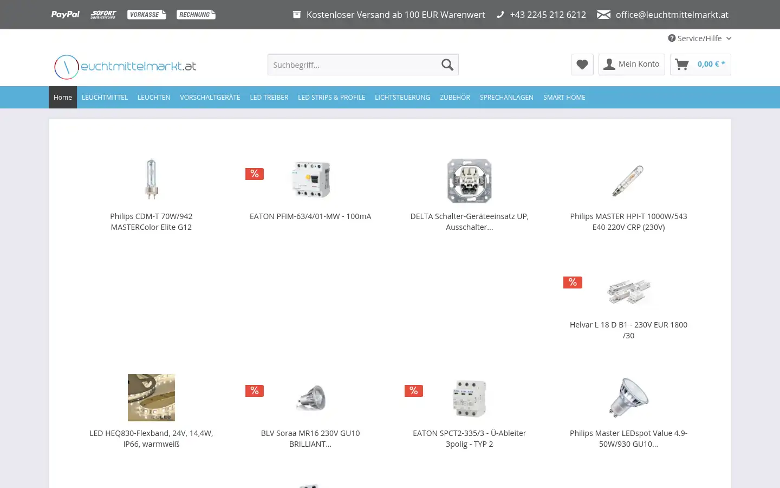The width and height of the screenshot is (780, 488).
Task: Click discount badge on BLV Soraa MR16
Action: 255,390
